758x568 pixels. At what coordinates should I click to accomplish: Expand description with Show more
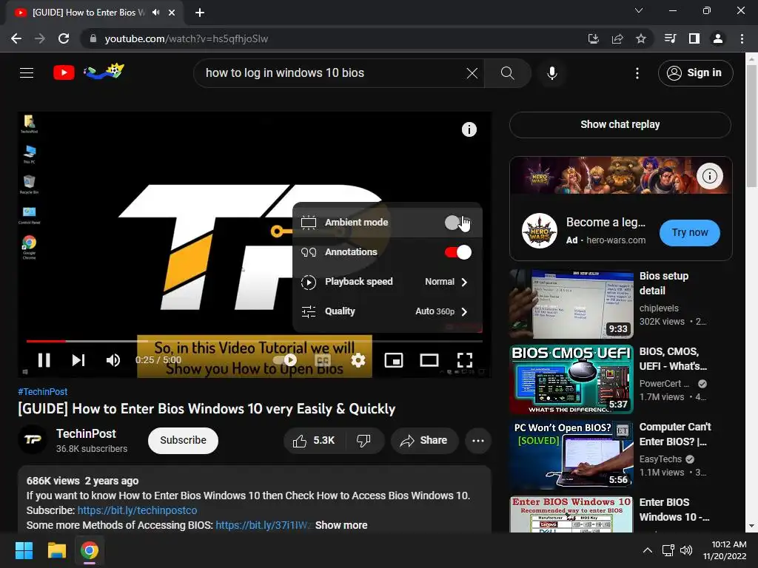341,525
